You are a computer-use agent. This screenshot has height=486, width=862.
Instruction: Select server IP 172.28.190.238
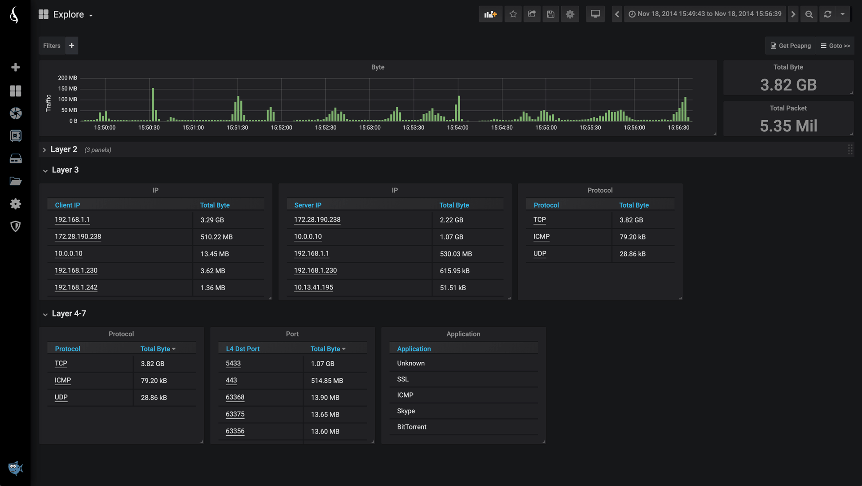(317, 219)
